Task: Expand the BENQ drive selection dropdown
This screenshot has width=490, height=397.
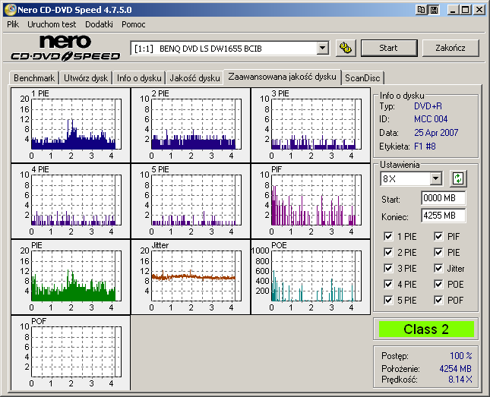Action: (x=322, y=48)
